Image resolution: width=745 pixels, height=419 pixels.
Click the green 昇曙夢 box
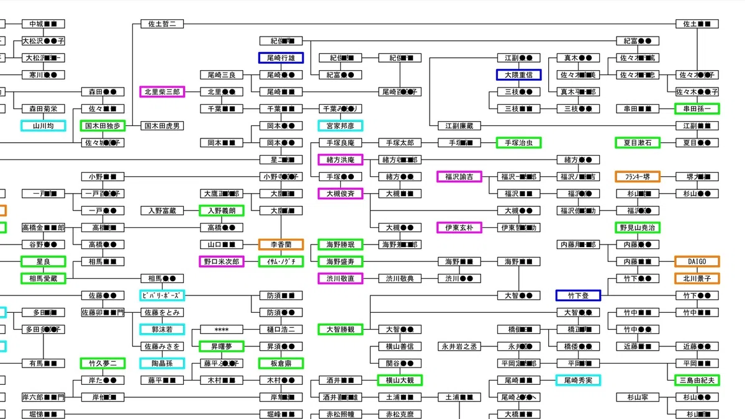click(222, 346)
